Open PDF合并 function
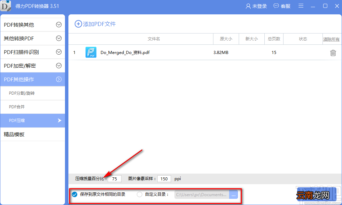 [x=33, y=107]
